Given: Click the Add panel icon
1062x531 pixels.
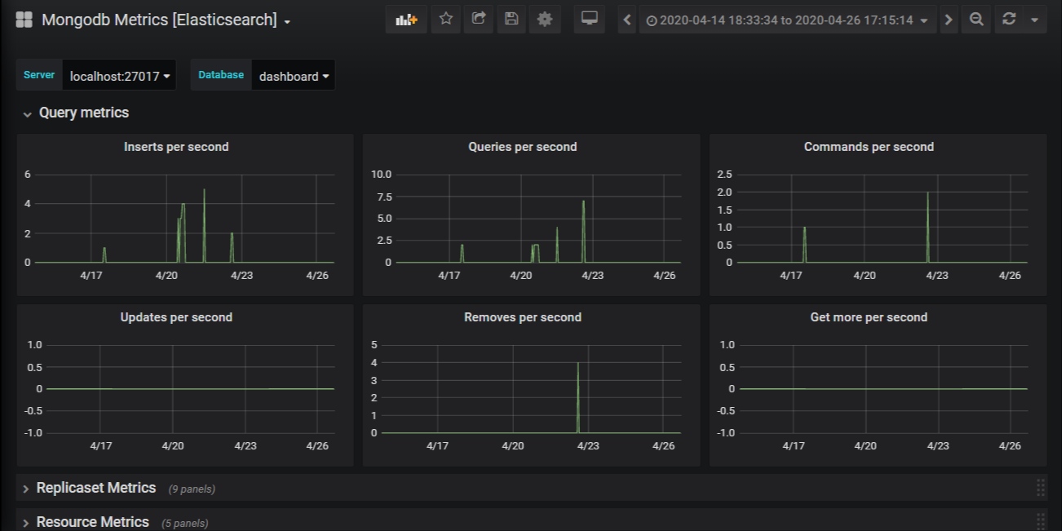Looking at the screenshot, I should click(406, 20).
